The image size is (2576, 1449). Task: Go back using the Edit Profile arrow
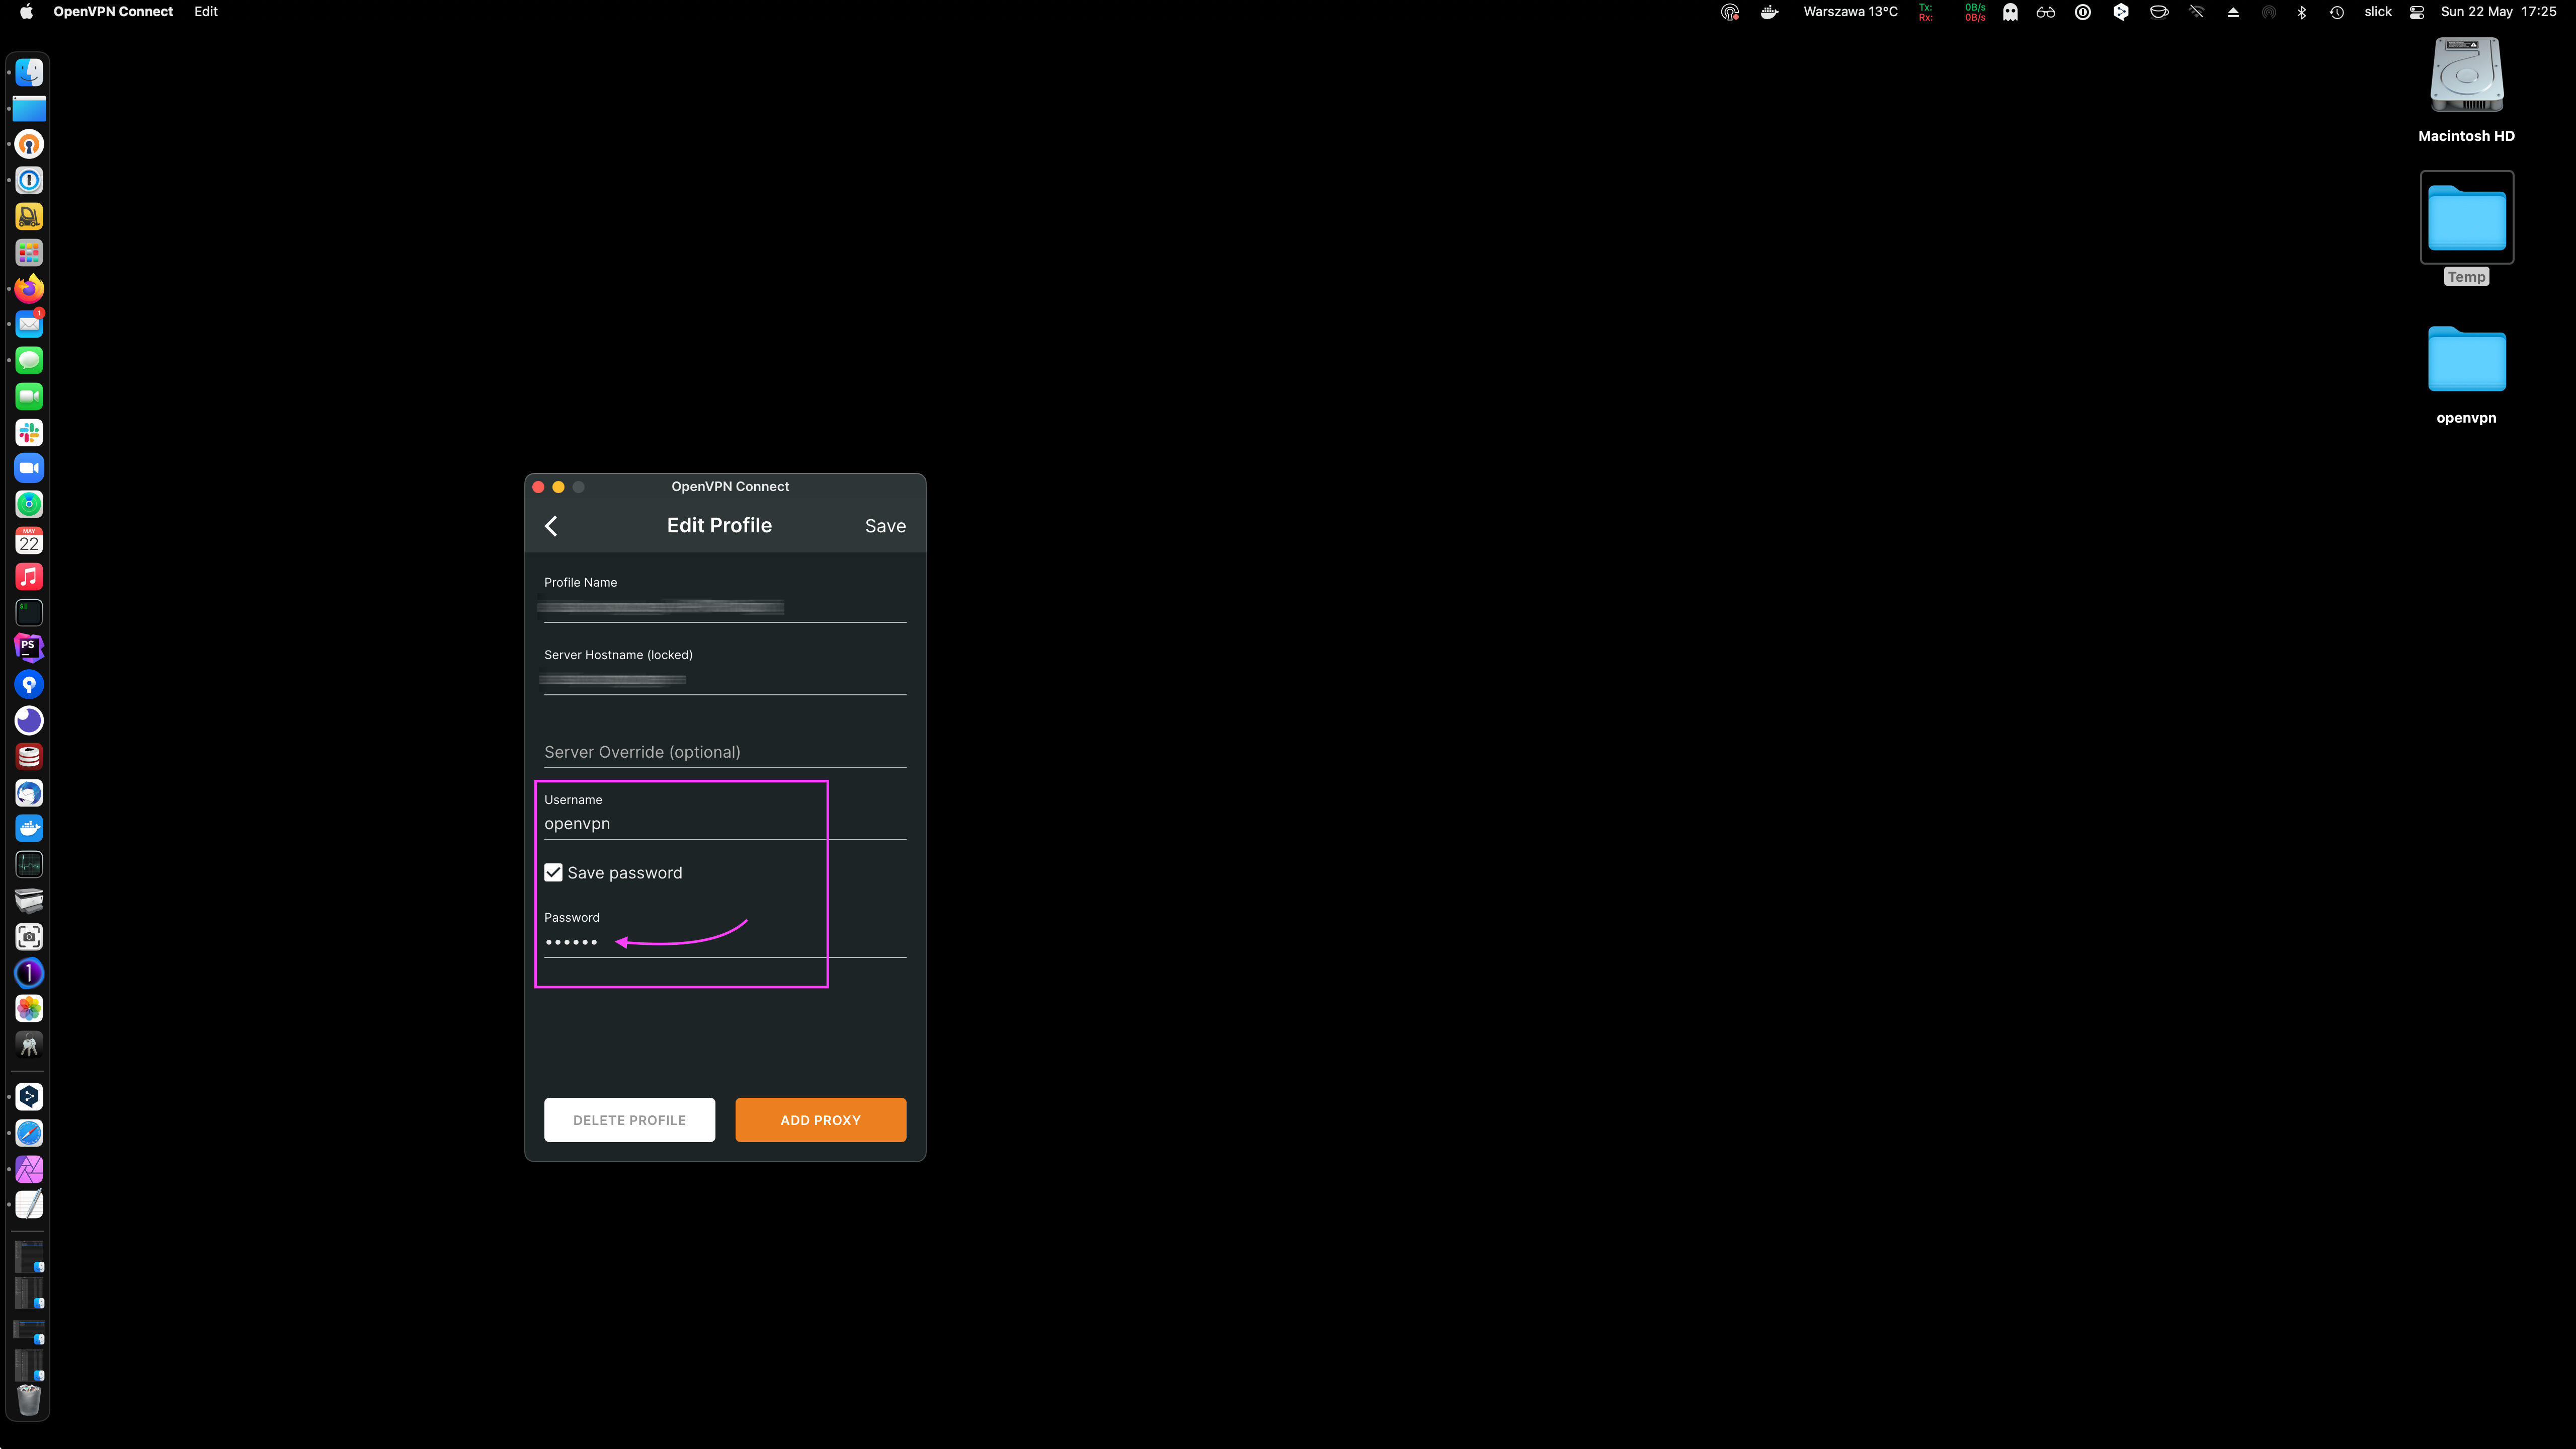click(551, 526)
